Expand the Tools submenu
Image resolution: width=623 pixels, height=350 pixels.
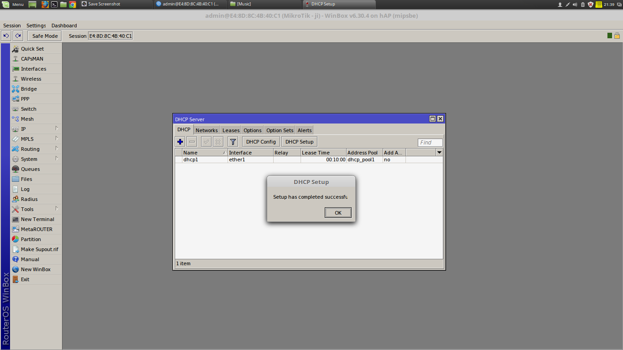[36, 209]
